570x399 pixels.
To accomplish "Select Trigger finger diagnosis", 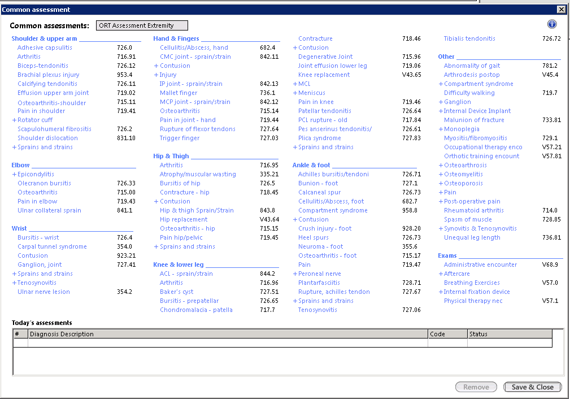I will click(180, 138).
